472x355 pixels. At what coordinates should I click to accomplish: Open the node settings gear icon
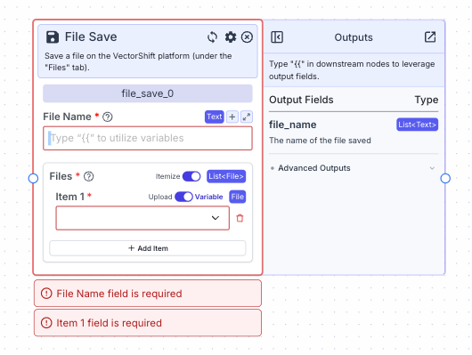pyautogui.click(x=231, y=37)
